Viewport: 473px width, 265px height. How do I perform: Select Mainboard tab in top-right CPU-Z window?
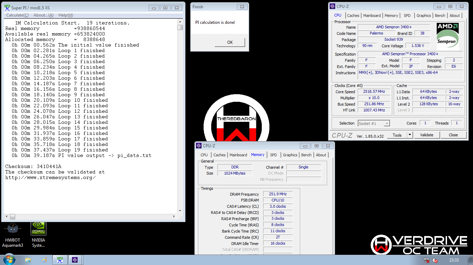tap(372, 16)
